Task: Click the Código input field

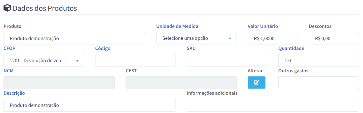Action: (136, 60)
